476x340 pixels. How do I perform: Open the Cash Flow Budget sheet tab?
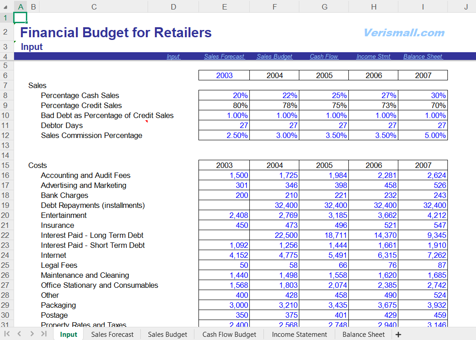[229, 335]
